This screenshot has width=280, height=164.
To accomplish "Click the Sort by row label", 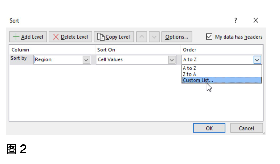I will [19, 59].
